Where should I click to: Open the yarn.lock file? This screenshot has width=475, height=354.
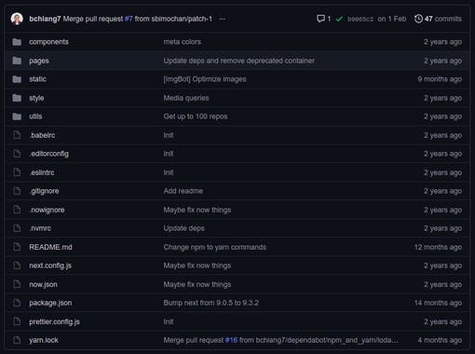click(x=44, y=340)
